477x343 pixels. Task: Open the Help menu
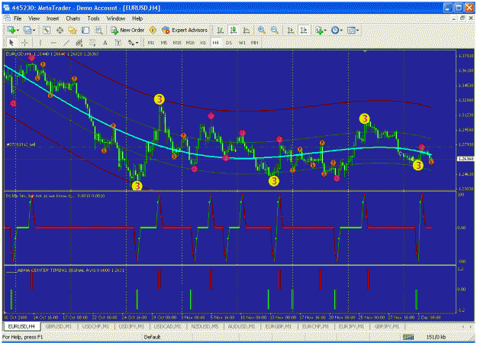click(137, 18)
